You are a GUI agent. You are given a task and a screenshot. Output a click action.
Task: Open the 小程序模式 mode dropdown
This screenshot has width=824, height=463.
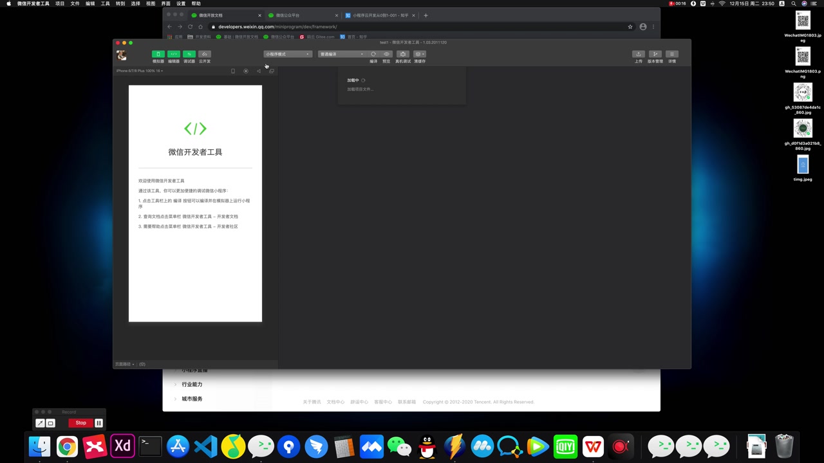pyautogui.click(x=288, y=54)
